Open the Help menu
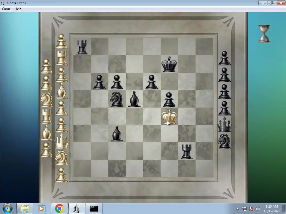 tap(18, 9)
